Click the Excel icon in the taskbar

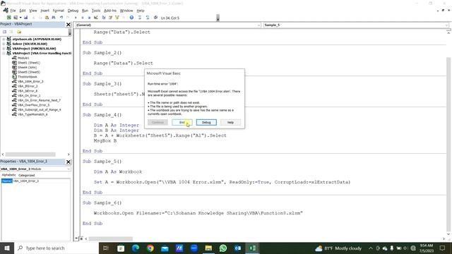point(252,248)
